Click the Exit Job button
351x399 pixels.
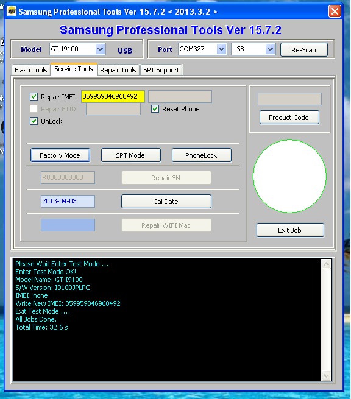(x=290, y=230)
